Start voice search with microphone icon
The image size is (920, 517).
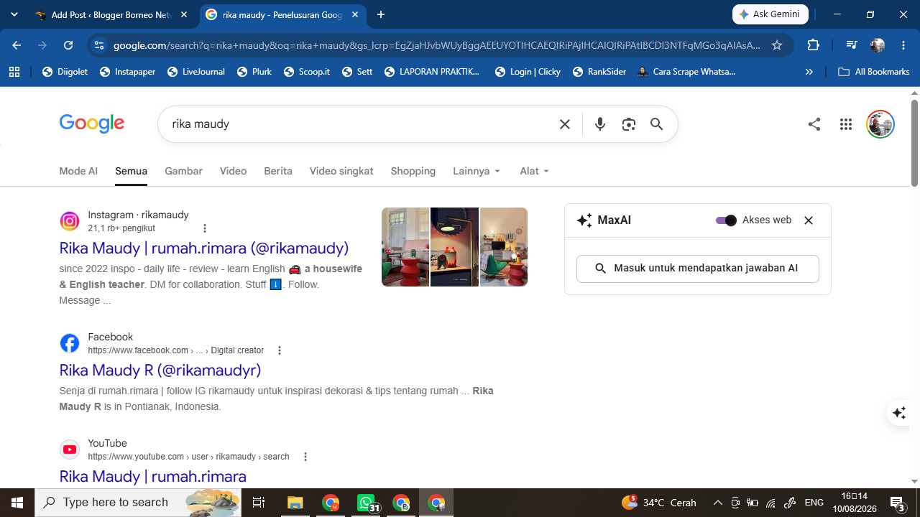pyautogui.click(x=600, y=124)
